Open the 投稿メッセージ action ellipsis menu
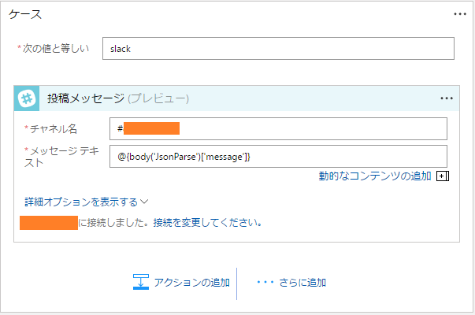This screenshot has width=475, height=315. 447,98
